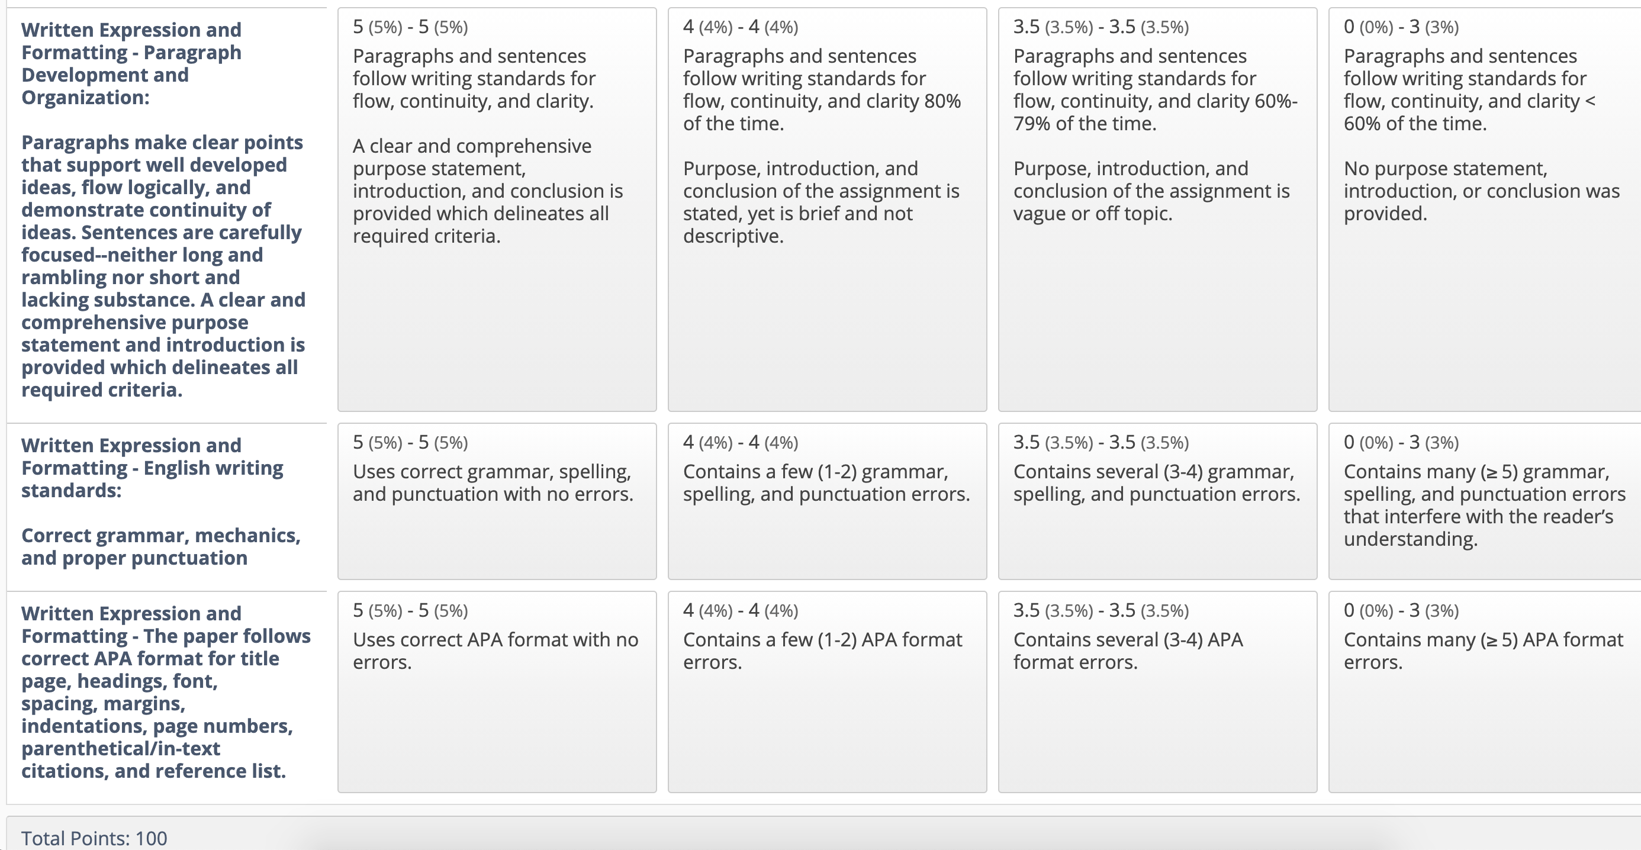Click the APA format criterion description
Viewport: 1641px width, 850px height.
pos(166,692)
